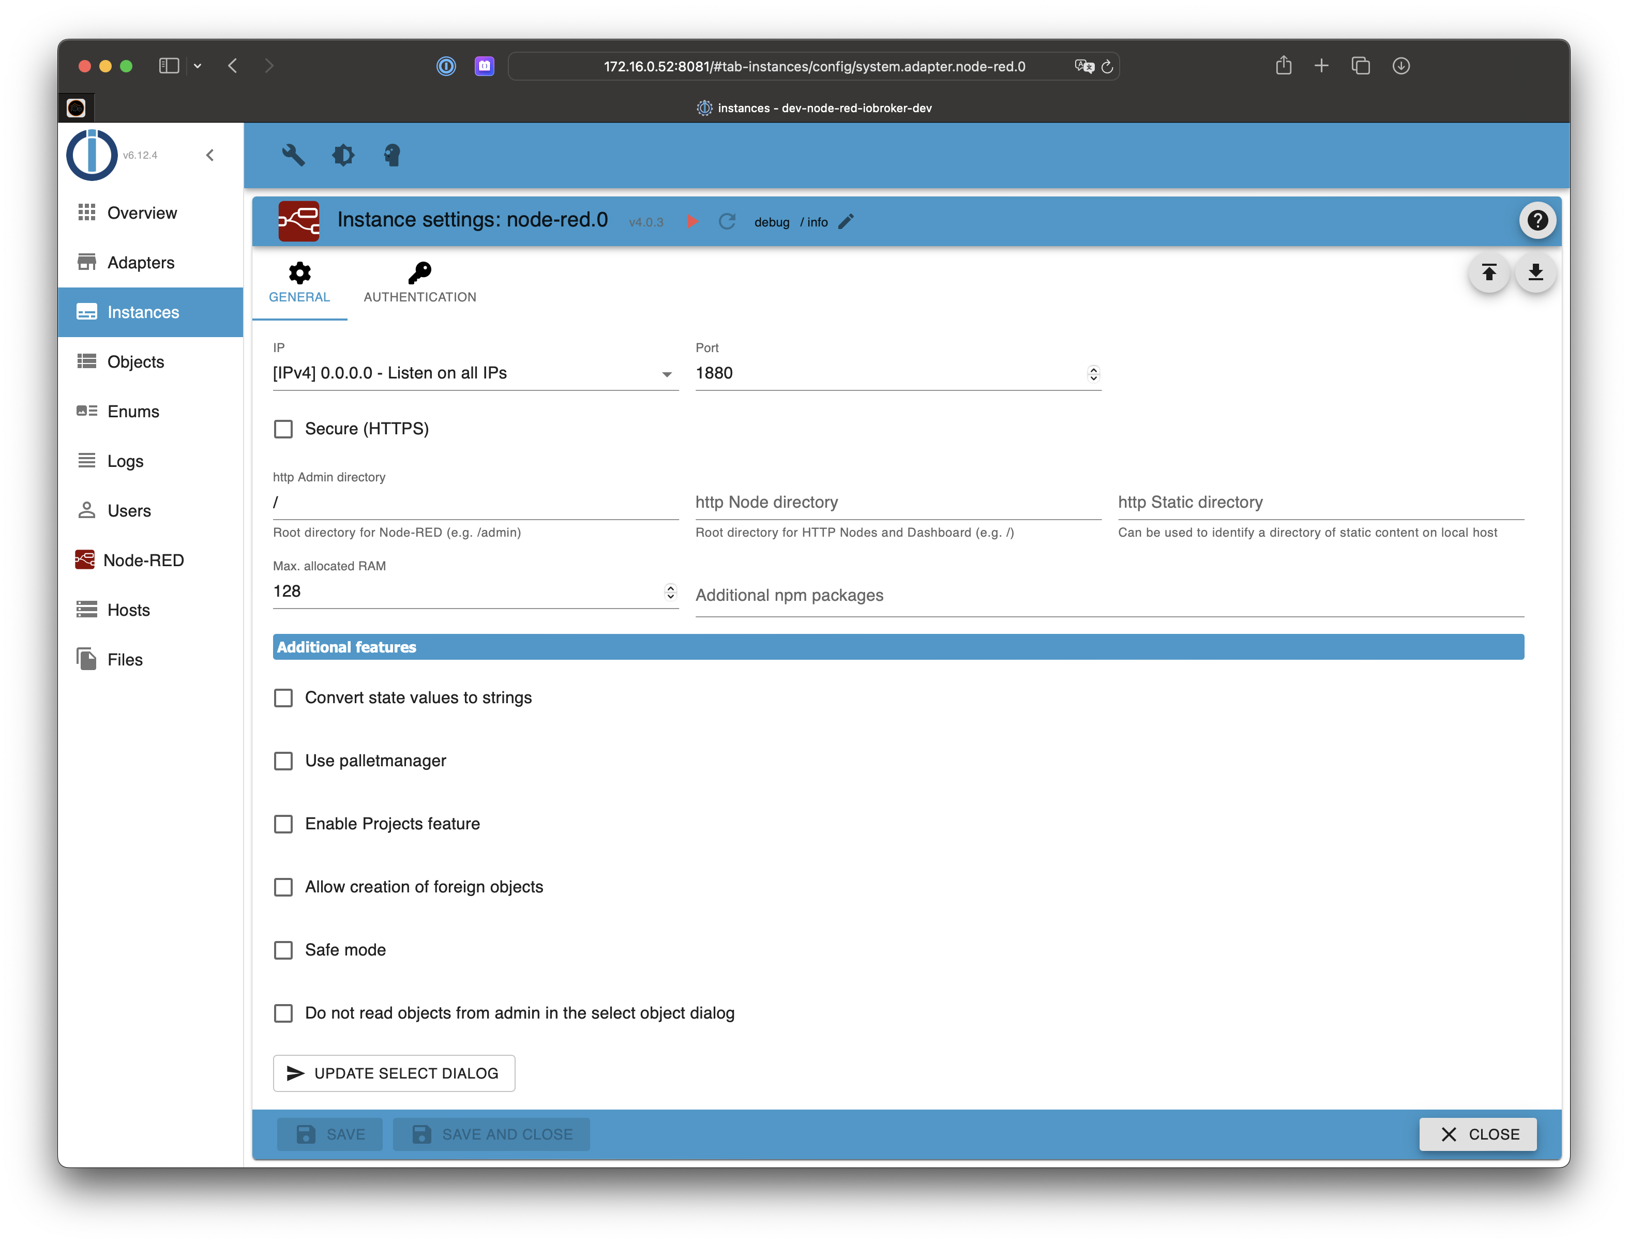Click the http Node directory field
This screenshot has height=1244, width=1628.
pos(898,503)
